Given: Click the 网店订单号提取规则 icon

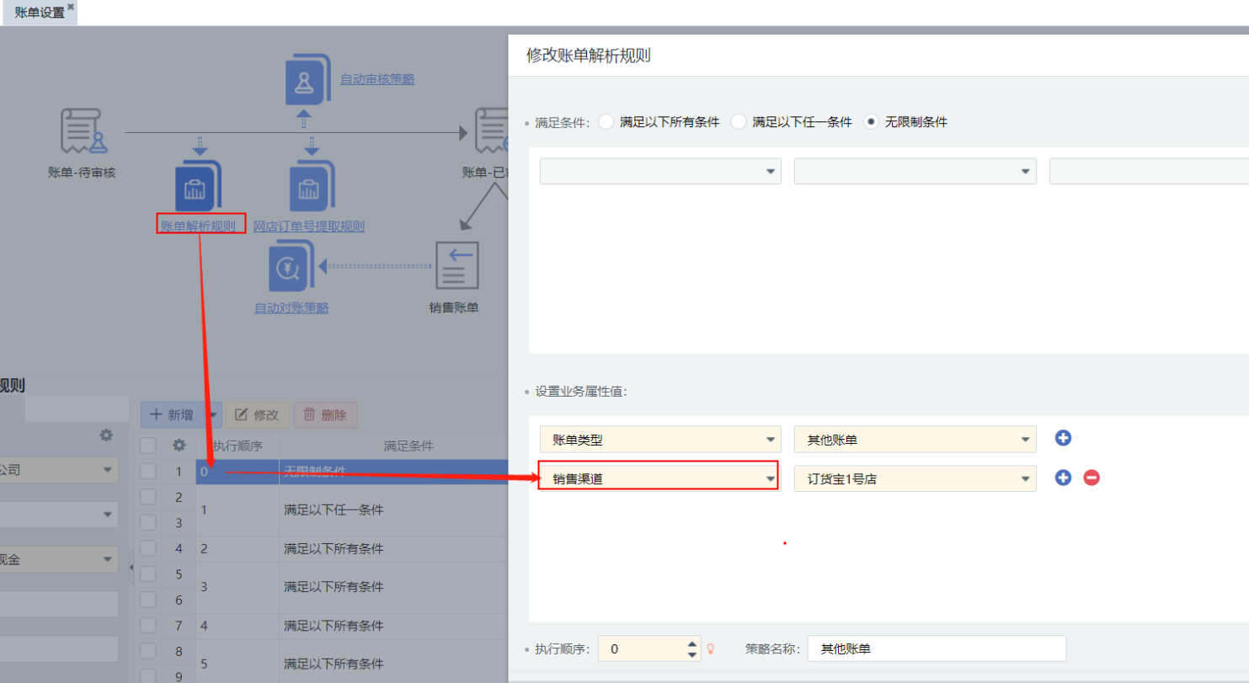Looking at the screenshot, I should (x=311, y=185).
